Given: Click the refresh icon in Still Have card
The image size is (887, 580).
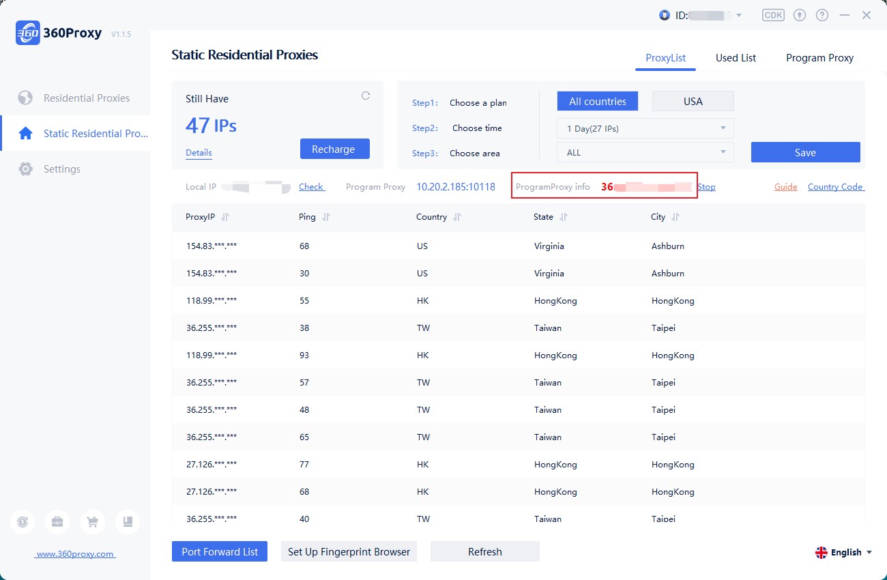Looking at the screenshot, I should [x=366, y=96].
